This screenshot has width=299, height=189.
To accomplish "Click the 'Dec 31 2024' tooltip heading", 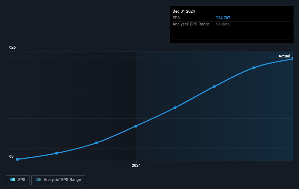I will (x=184, y=11).
